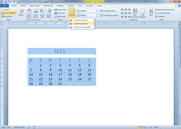Viewport: 181px width, 129px height.
Task: Click Distribute Columns button
Action: [109, 15]
